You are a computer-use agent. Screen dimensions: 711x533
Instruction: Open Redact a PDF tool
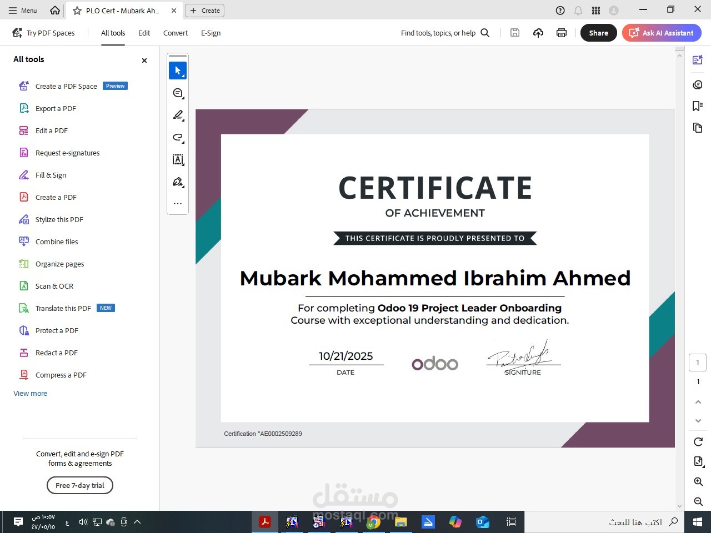[x=48, y=353]
